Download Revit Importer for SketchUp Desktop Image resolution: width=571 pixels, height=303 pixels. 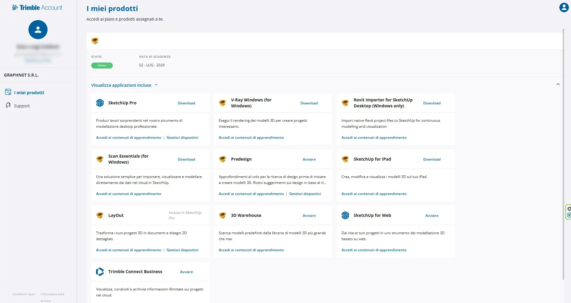[x=432, y=103]
